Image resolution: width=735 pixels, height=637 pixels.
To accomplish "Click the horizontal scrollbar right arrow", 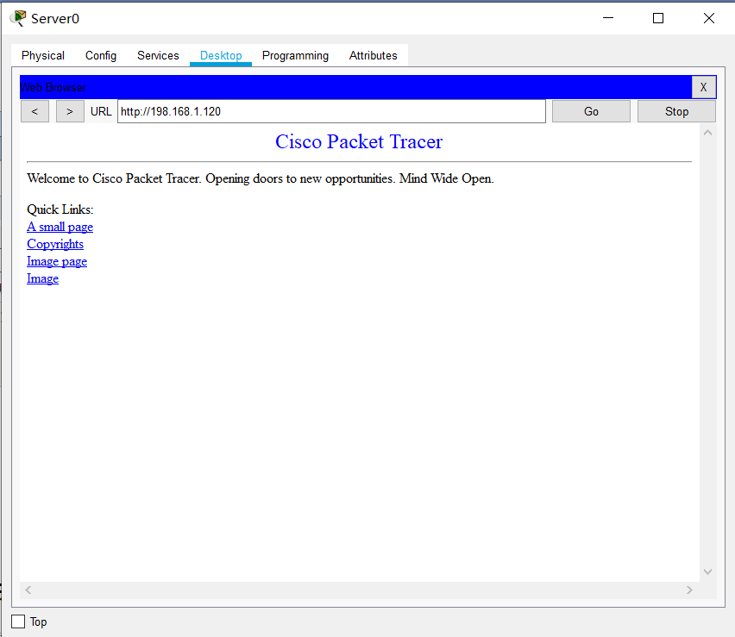I will (689, 590).
